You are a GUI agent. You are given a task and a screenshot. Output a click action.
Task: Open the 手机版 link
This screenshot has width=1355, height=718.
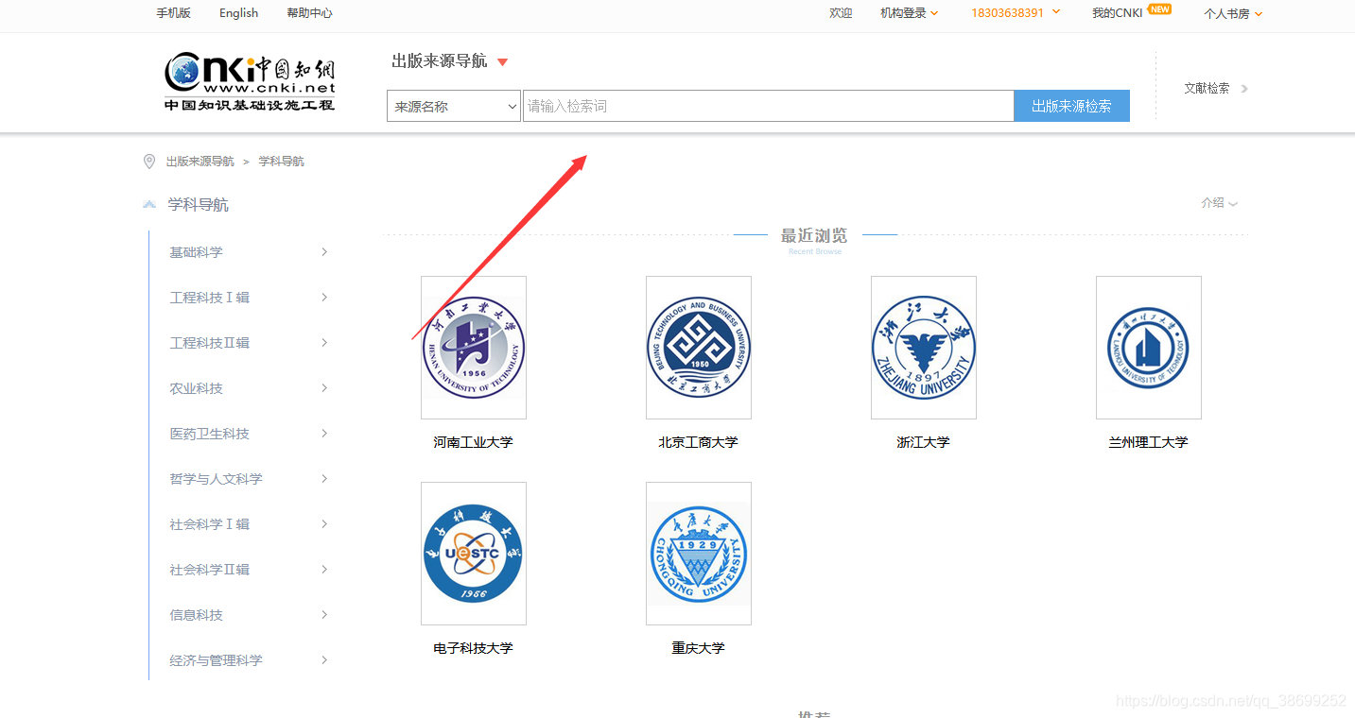(174, 13)
